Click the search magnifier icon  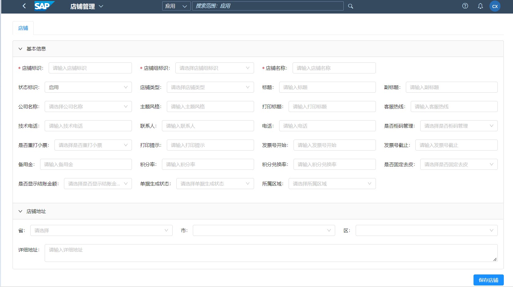click(350, 6)
